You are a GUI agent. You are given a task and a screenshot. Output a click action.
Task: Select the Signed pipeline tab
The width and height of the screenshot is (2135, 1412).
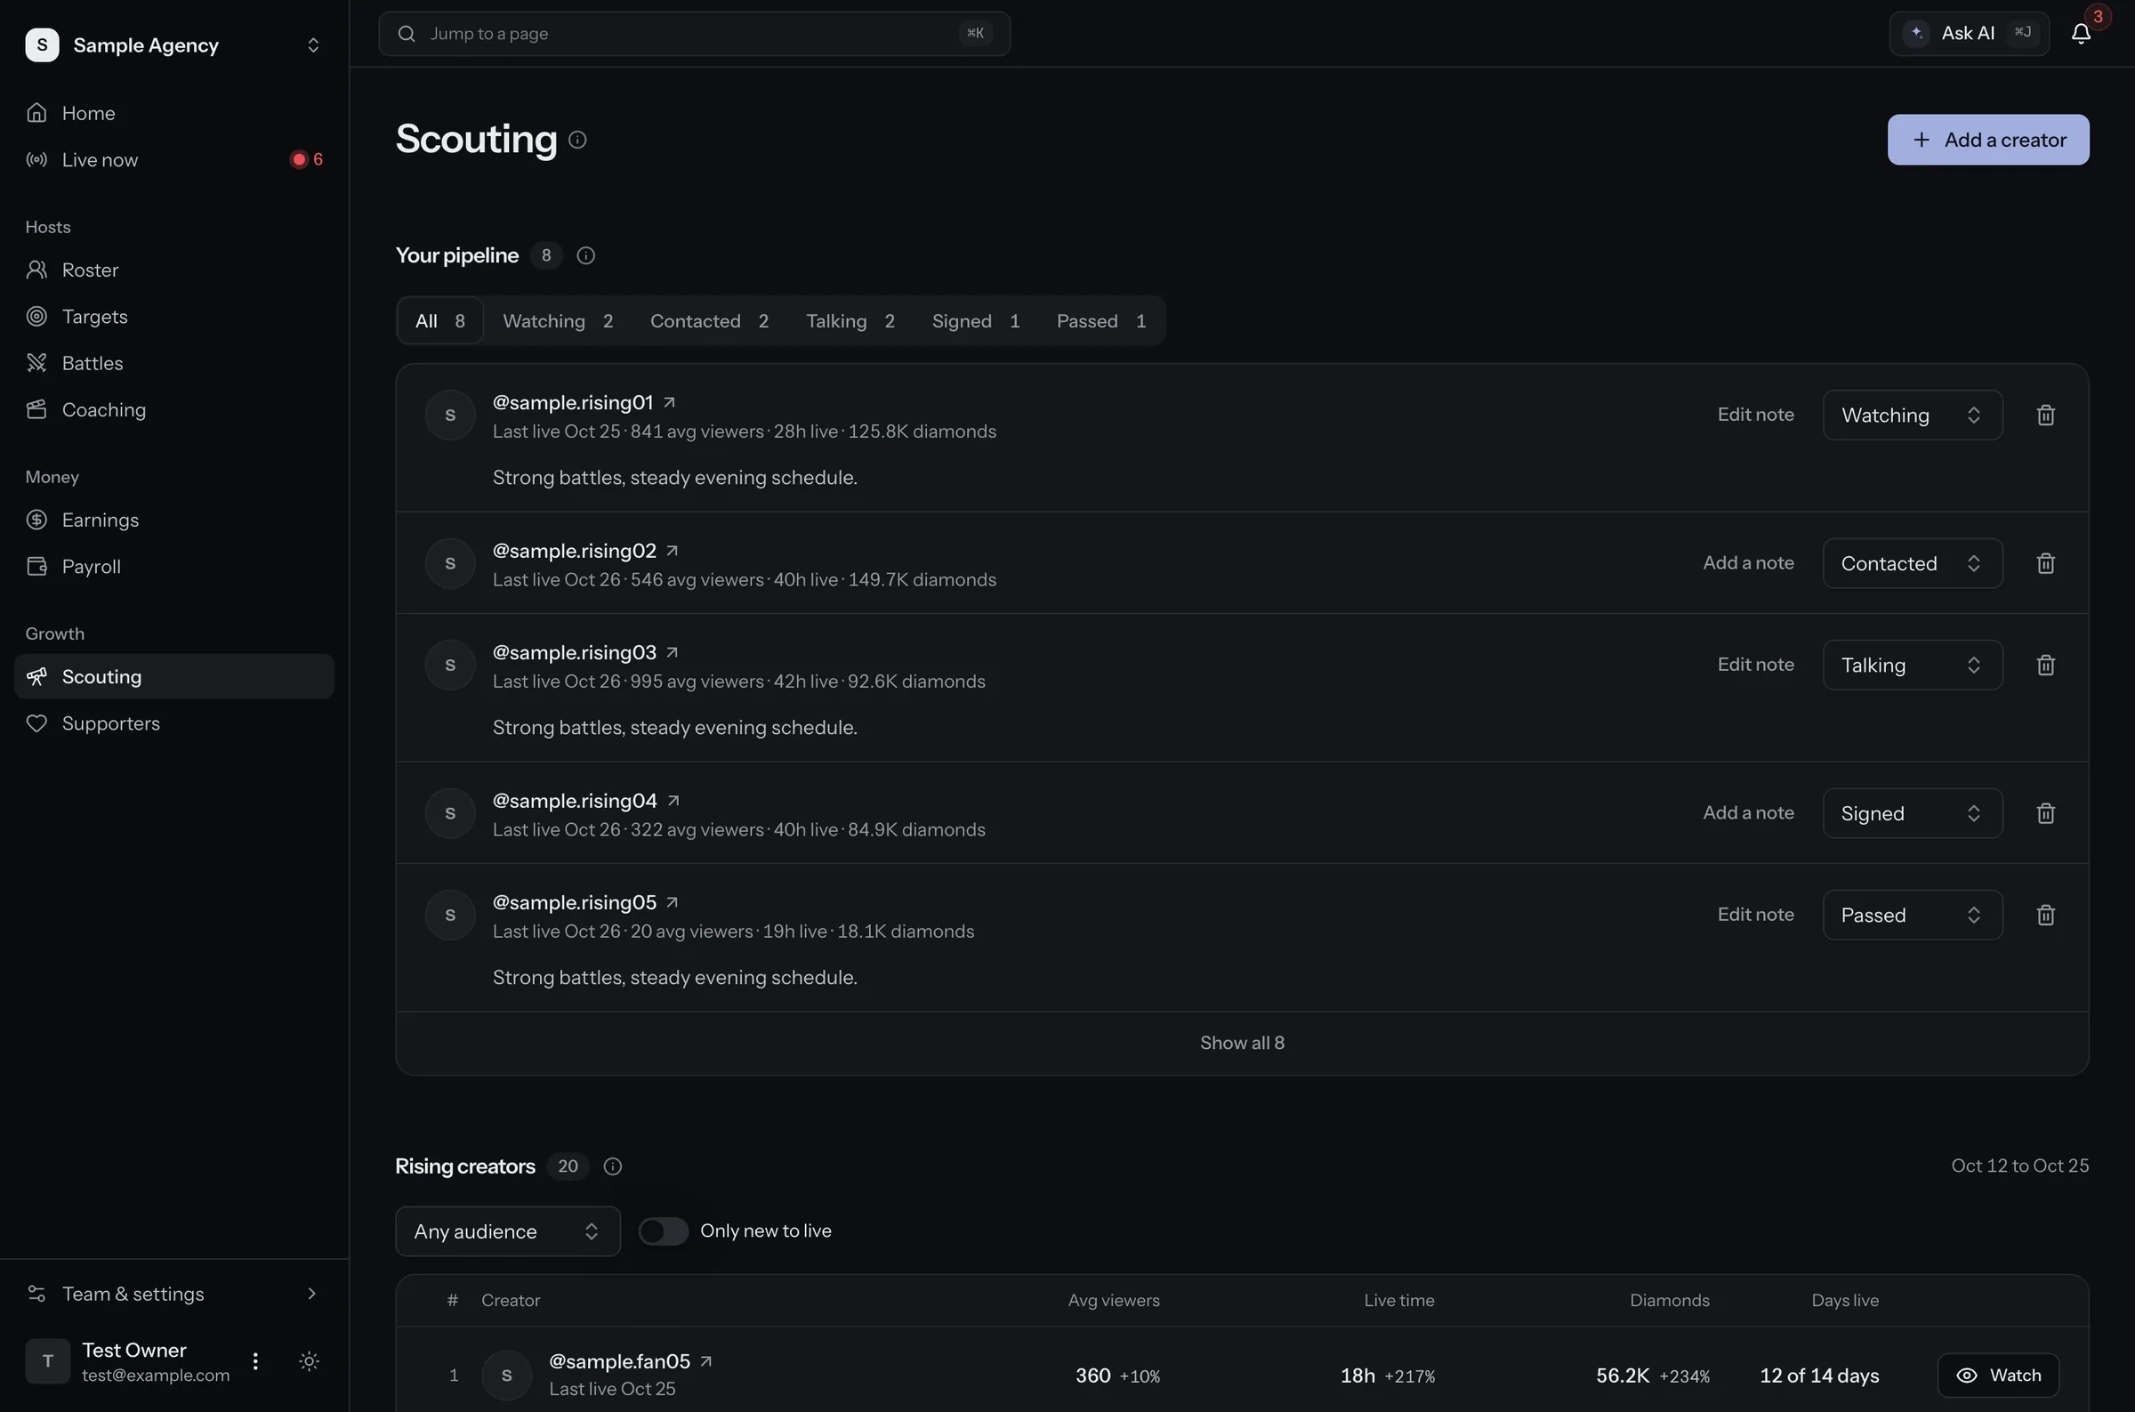[976, 321]
